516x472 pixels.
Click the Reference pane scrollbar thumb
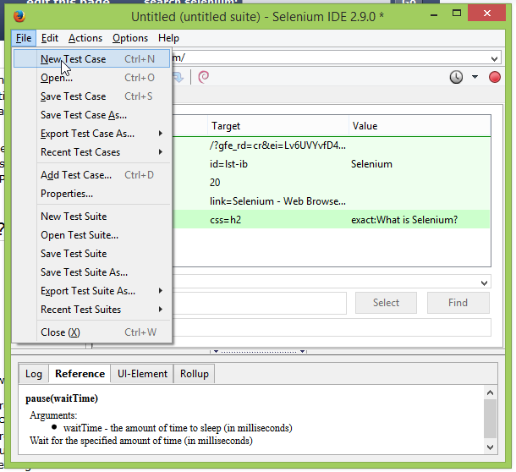tap(490, 419)
